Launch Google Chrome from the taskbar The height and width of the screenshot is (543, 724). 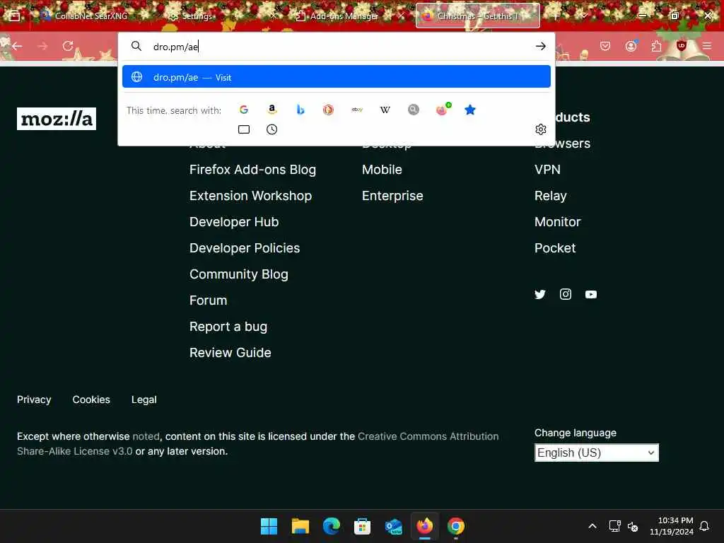[x=456, y=526]
